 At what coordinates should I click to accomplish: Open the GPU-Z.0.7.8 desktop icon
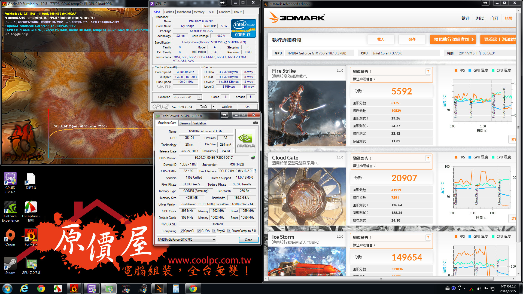(31, 265)
